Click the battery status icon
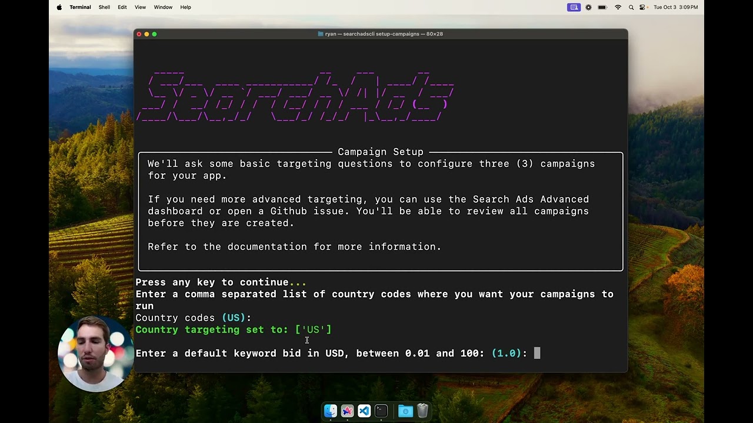 tap(602, 7)
